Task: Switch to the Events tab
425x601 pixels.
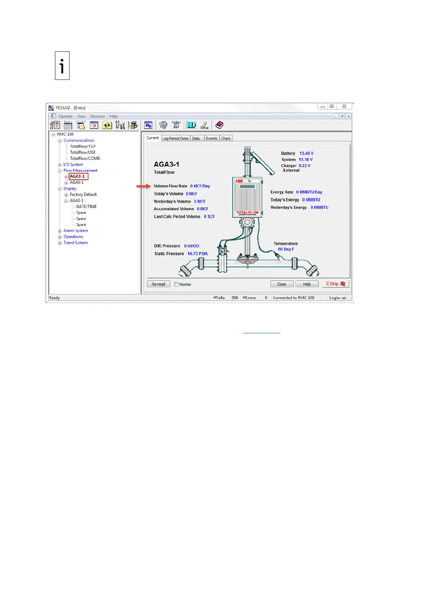Action: (212, 138)
